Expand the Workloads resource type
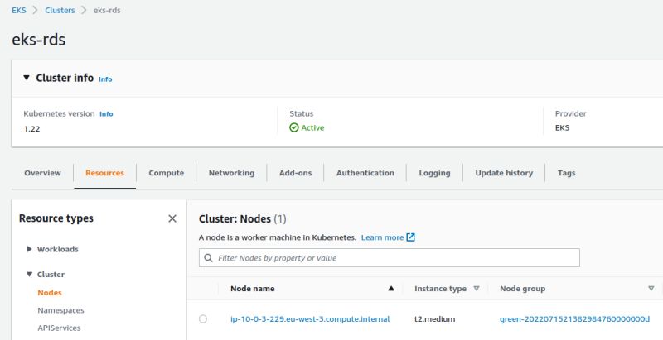This screenshot has width=663, height=340. [x=30, y=249]
